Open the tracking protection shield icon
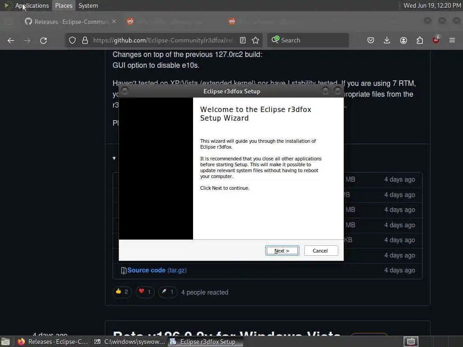Image resolution: width=463 pixels, height=347 pixels. point(72,40)
